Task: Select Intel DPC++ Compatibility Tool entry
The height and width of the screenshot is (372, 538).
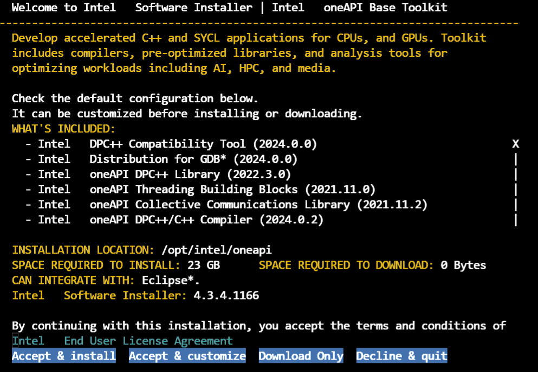Action: (177, 144)
